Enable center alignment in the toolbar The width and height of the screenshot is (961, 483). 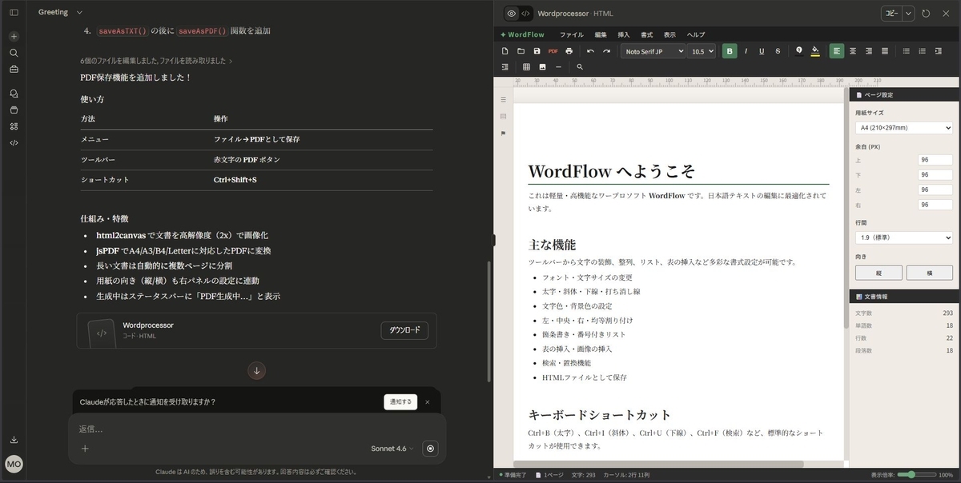point(853,51)
